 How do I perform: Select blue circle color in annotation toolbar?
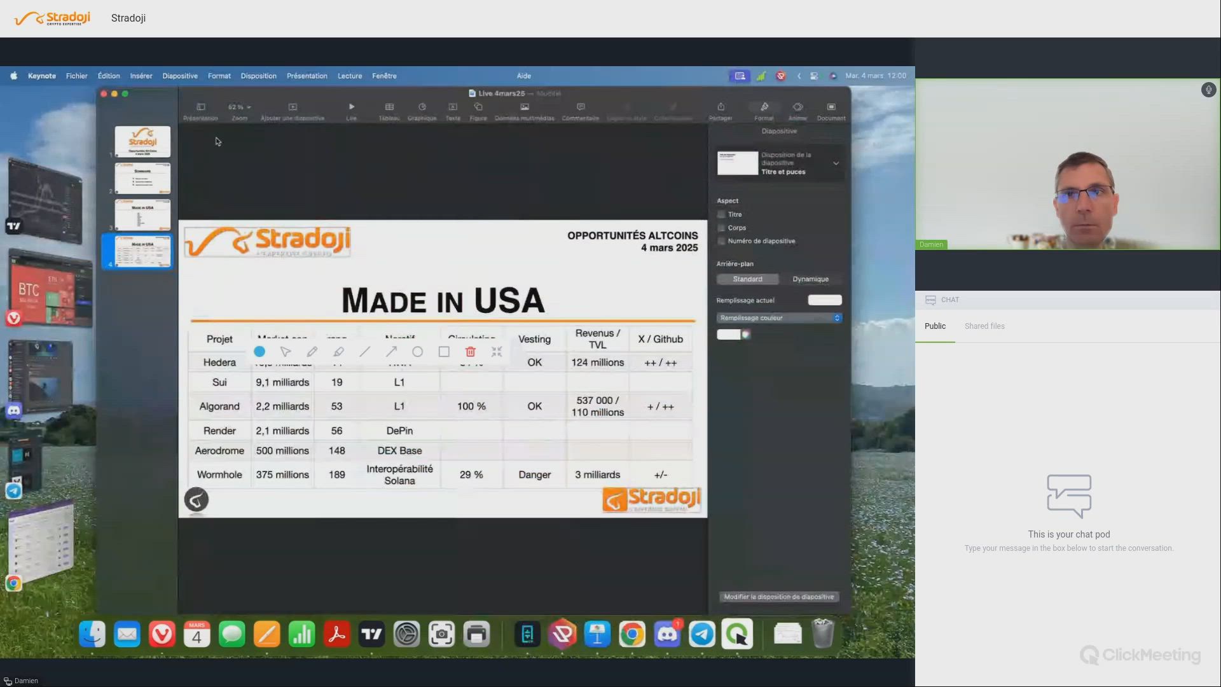[259, 352]
